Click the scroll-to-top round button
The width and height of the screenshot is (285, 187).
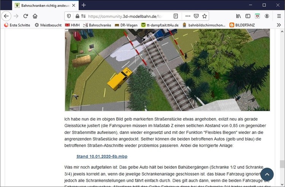click(267, 174)
